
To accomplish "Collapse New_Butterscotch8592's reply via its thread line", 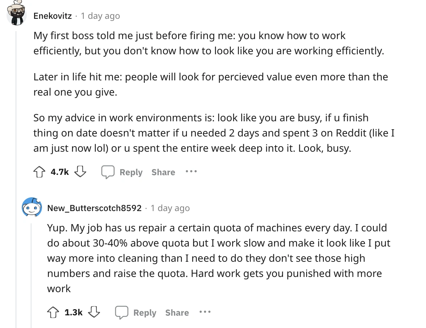I will click(x=31, y=272).
